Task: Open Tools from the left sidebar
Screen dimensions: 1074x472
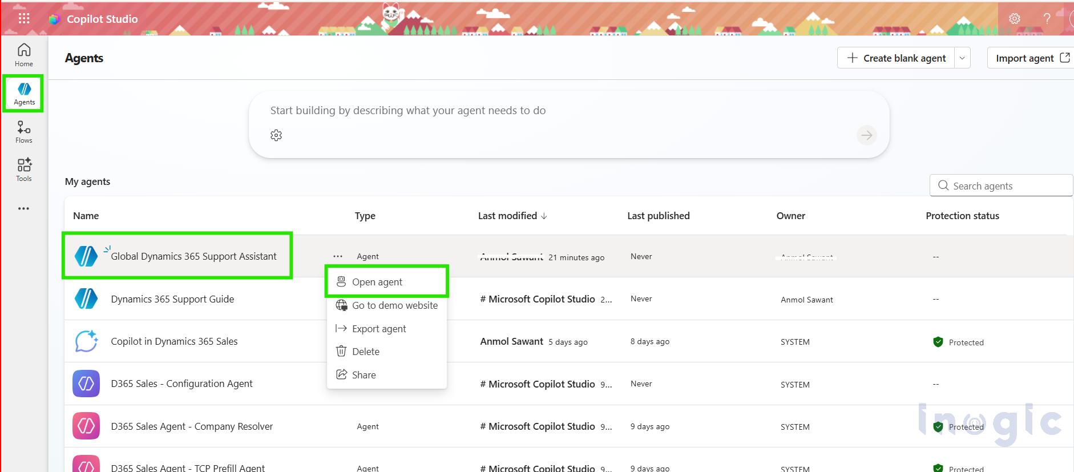Action: pos(24,170)
